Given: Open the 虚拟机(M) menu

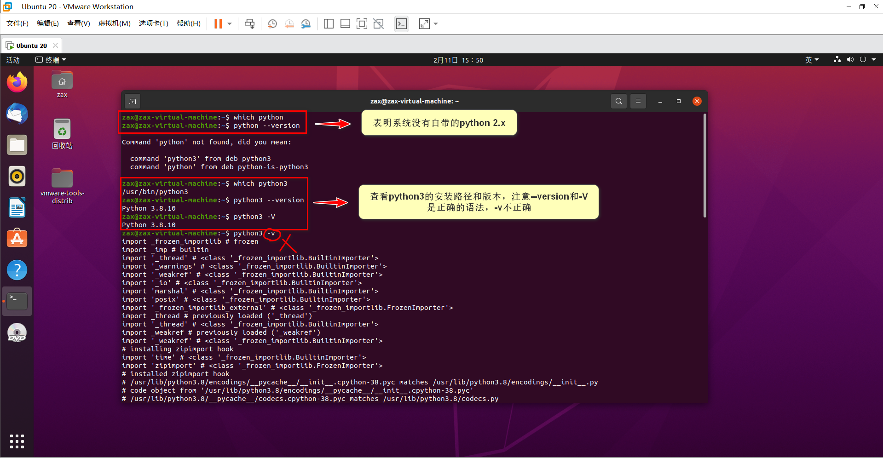Looking at the screenshot, I should point(114,23).
